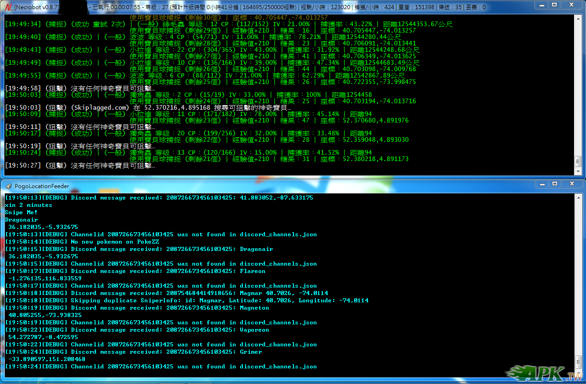
Task: Click PogoLocationFeeder scrollbar up arrow
Action: pos(578,197)
